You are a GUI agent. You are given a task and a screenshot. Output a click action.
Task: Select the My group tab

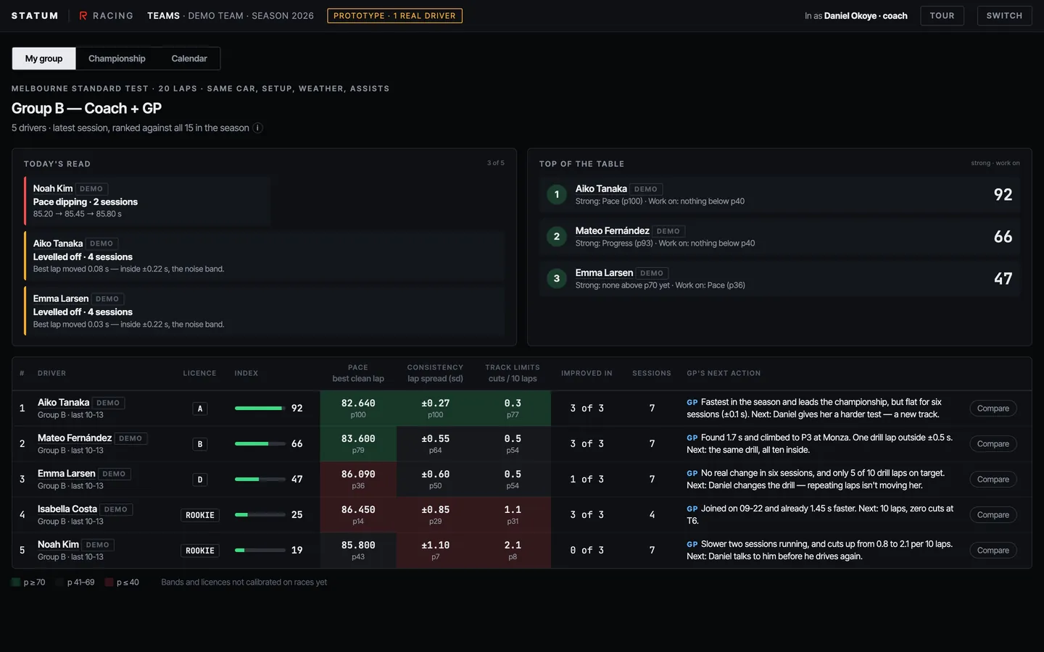point(43,59)
